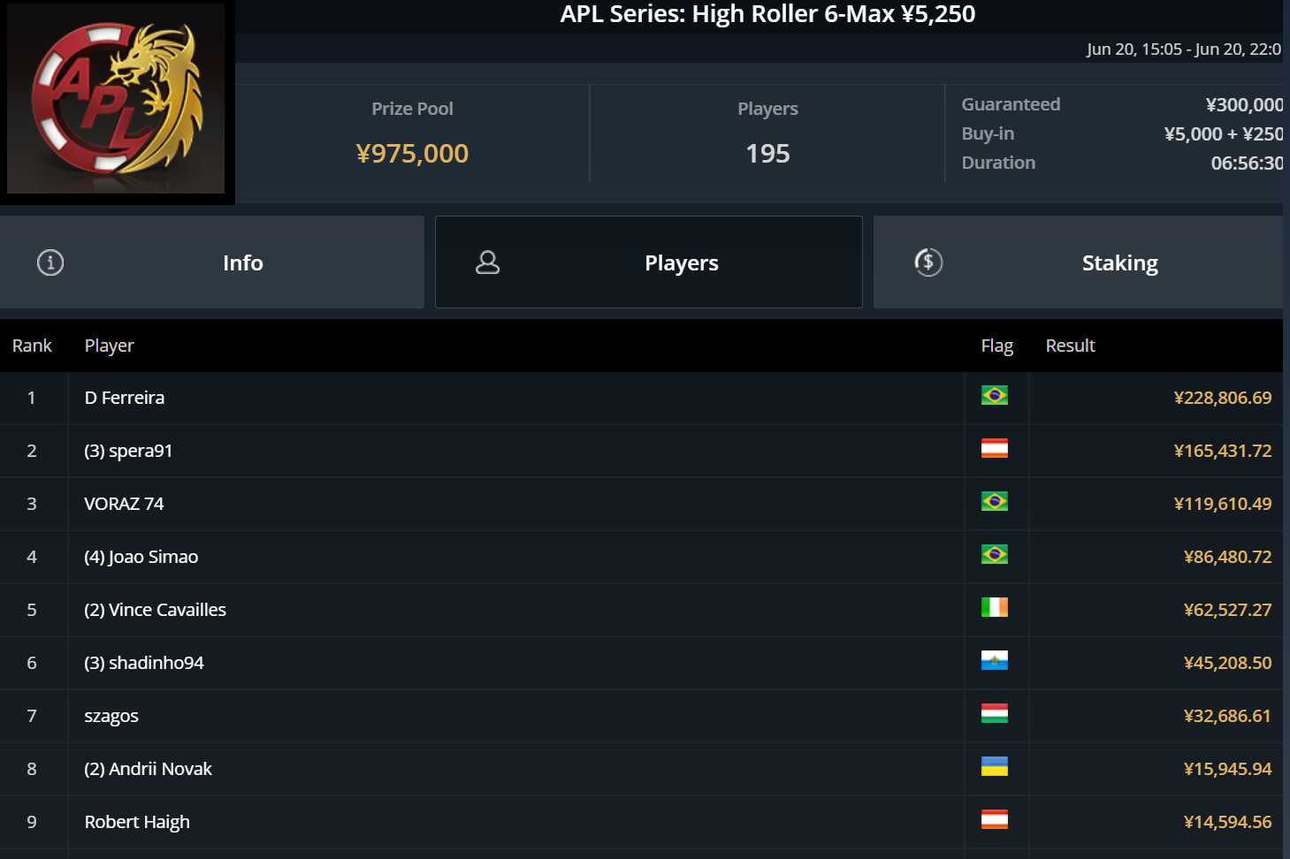Click the Ukraine flag for Andrii Novak
This screenshot has height=859, width=1290.
pyautogui.click(x=994, y=767)
